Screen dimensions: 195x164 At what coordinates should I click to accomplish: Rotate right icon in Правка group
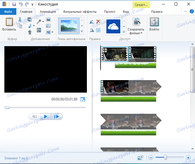92,30
